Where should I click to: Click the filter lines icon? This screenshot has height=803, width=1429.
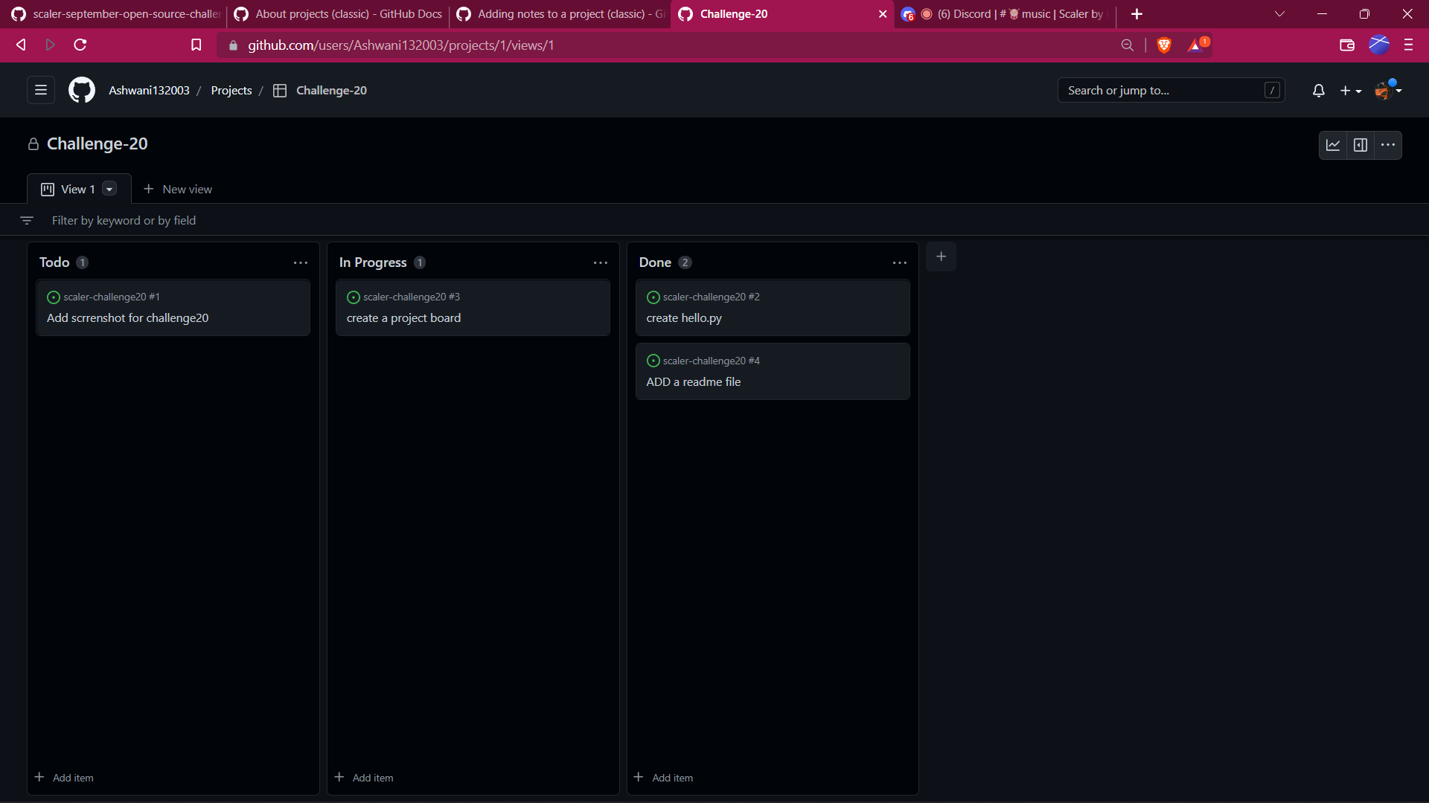(27, 221)
